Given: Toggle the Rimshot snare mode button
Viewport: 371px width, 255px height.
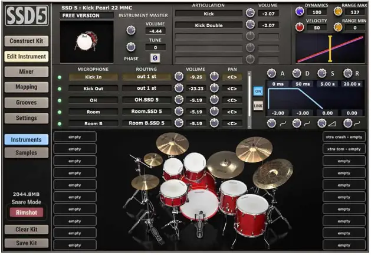Looking at the screenshot, I should coord(27,212).
